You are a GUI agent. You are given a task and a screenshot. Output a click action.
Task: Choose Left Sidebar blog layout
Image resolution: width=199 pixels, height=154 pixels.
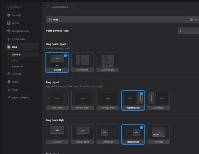158,100
